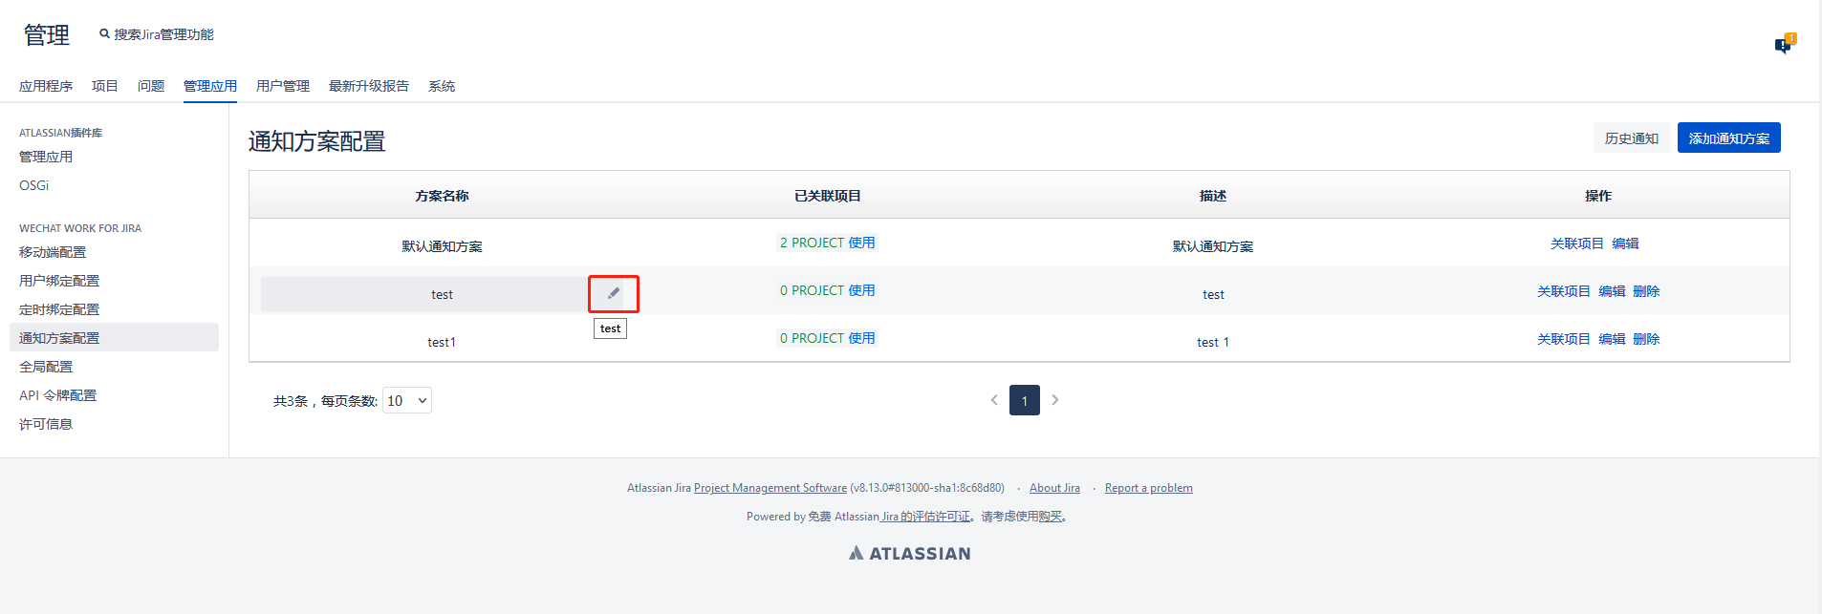Click the 历史通知 button
The height and width of the screenshot is (614, 1822).
(1631, 138)
